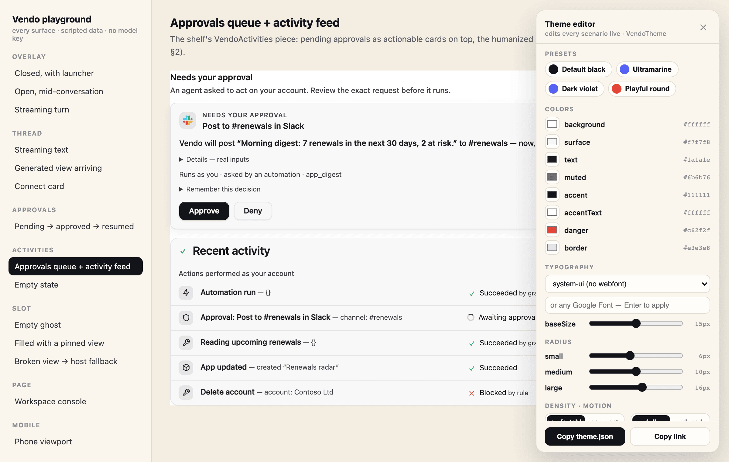The image size is (729, 462).
Task: Click the Deny button
Action: click(x=253, y=211)
